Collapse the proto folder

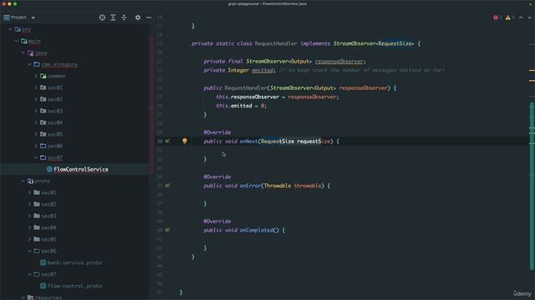pyautogui.click(x=23, y=181)
